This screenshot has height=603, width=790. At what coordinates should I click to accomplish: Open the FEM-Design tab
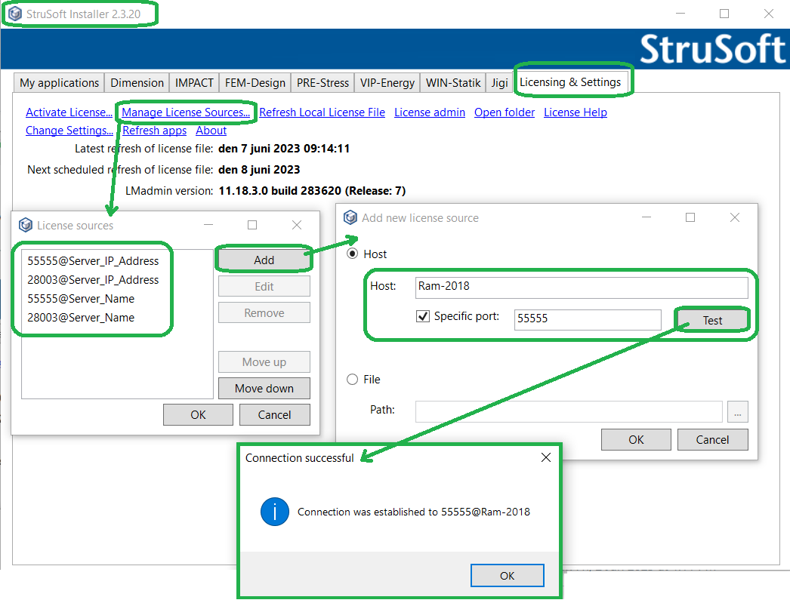(255, 82)
